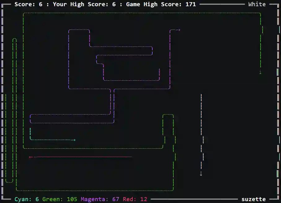Click the cyan snake's arrow head
Viewport: 281px width, 203px height.
point(74,140)
